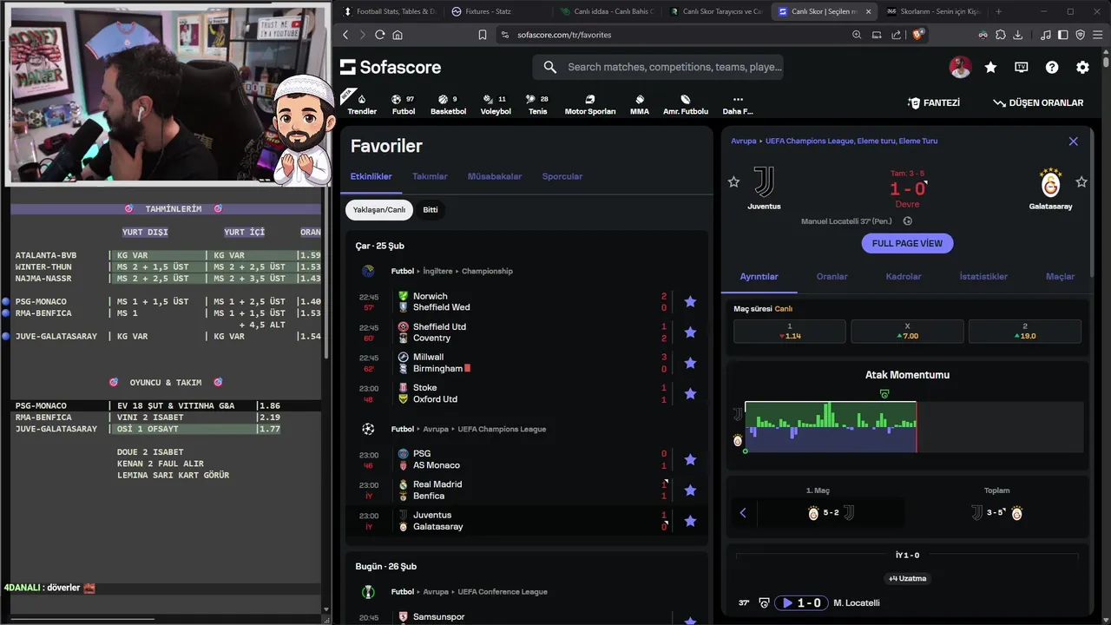The image size is (1111, 625).
Task: Click the music playlist icon in toolbar
Action: (x=1046, y=35)
